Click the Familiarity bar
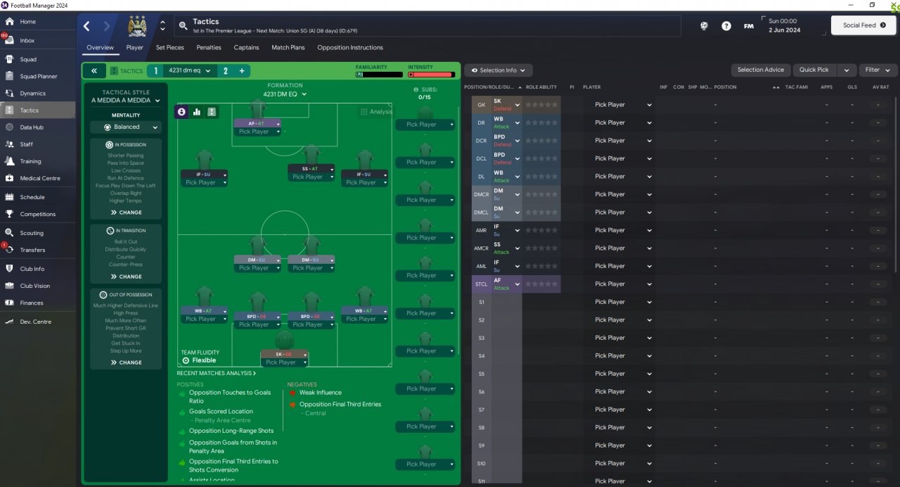Viewport: 900px width, 487px height. tap(379, 74)
